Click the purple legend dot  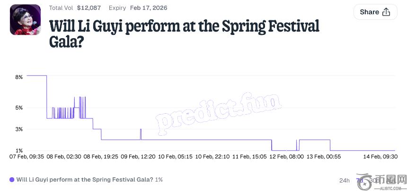click(x=12, y=180)
